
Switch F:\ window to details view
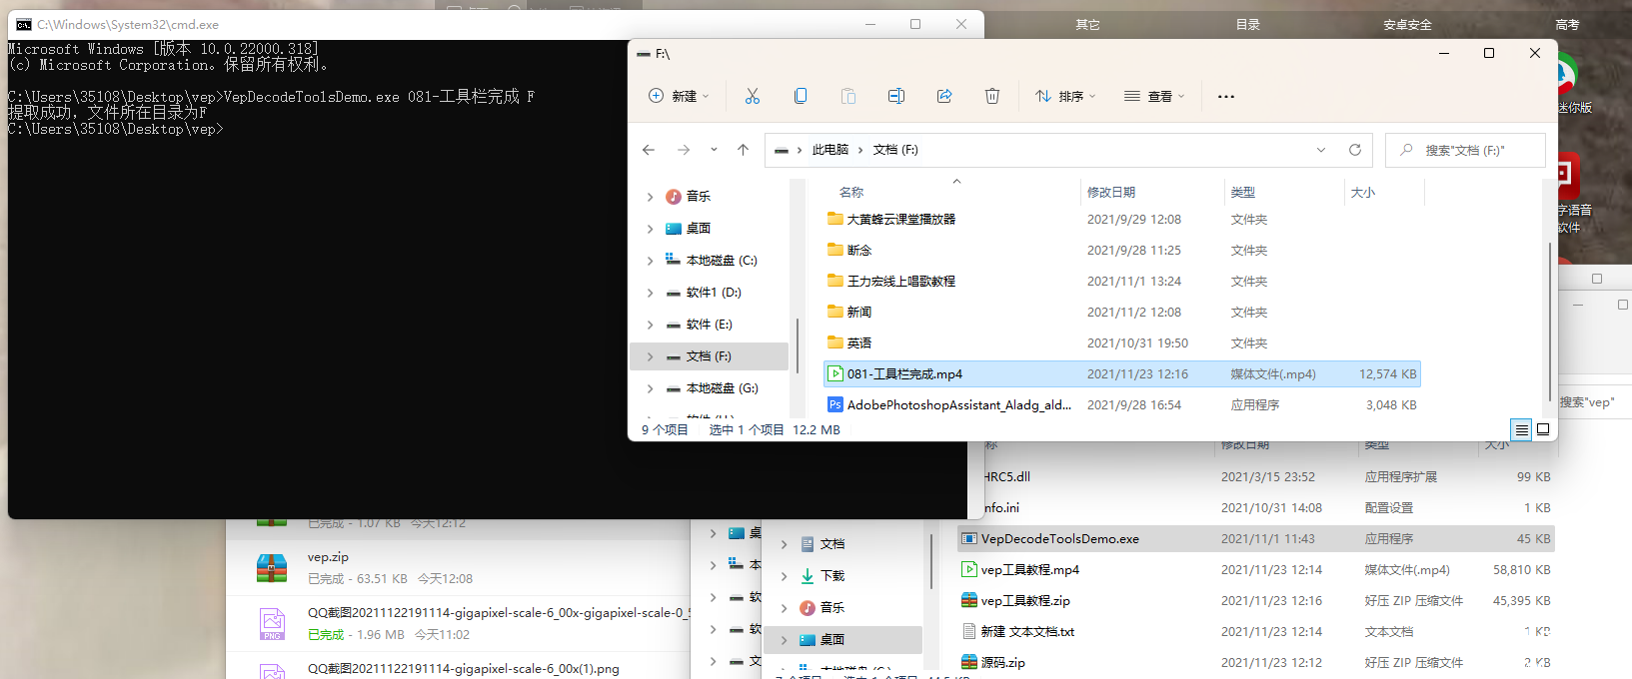tap(1521, 430)
